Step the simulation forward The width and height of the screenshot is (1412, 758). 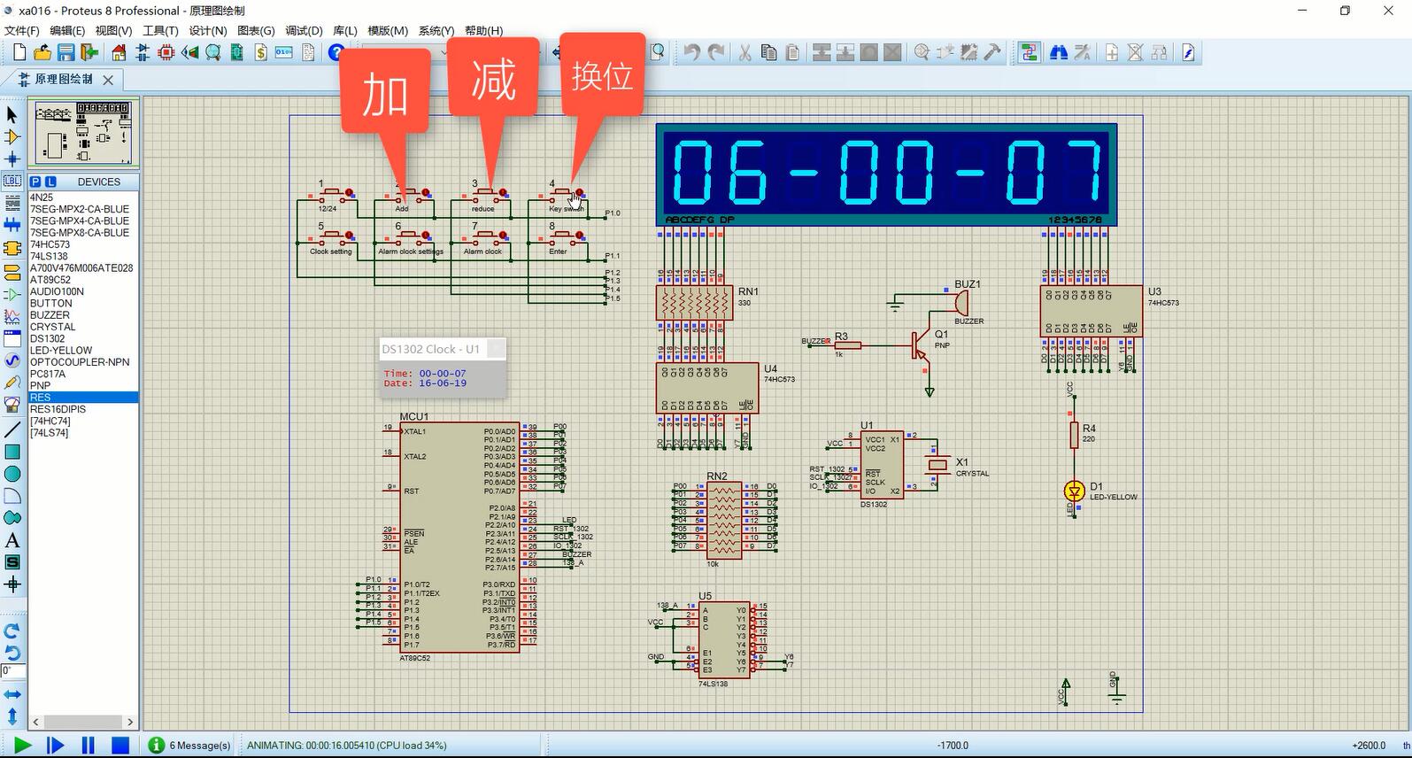[x=55, y=746]
